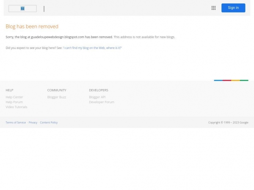Click the HELP section heading
This screenshot has width=254, height=190.
9,90
